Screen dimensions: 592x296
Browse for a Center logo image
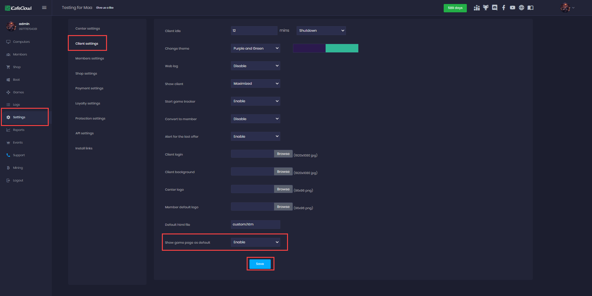[x=283, y=189]
